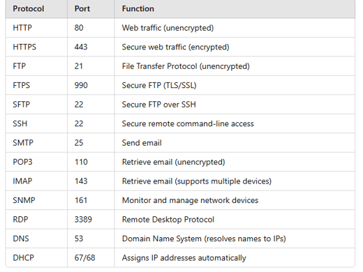Click Monitor and manage network devices text

point(190,200)
